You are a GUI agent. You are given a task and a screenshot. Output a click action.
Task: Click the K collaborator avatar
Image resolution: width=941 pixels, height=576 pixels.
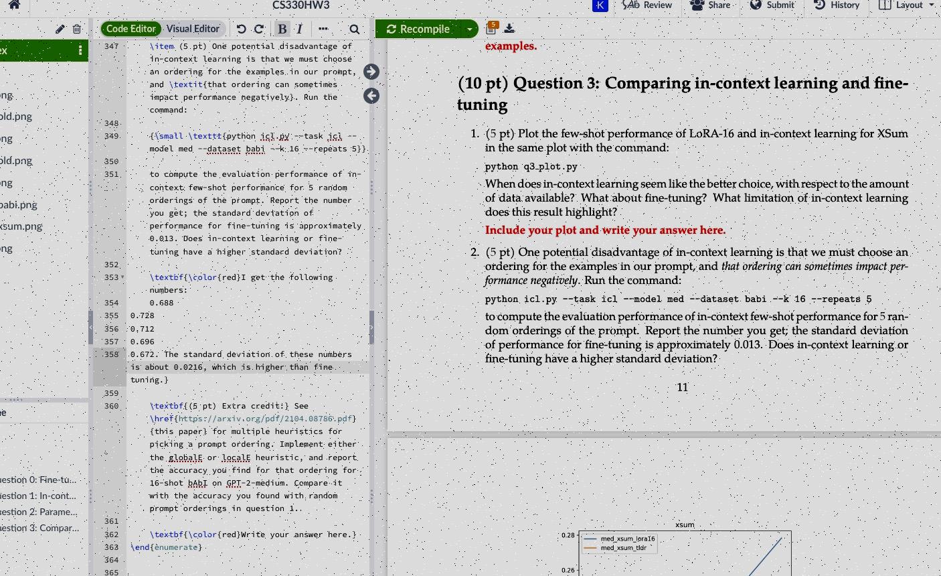click(x=600, y=5)
